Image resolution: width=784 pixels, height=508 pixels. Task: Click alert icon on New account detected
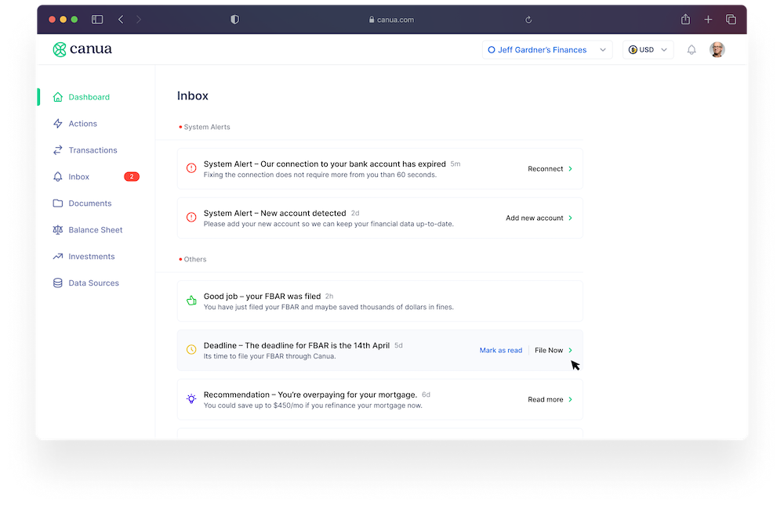click(191, 218)
